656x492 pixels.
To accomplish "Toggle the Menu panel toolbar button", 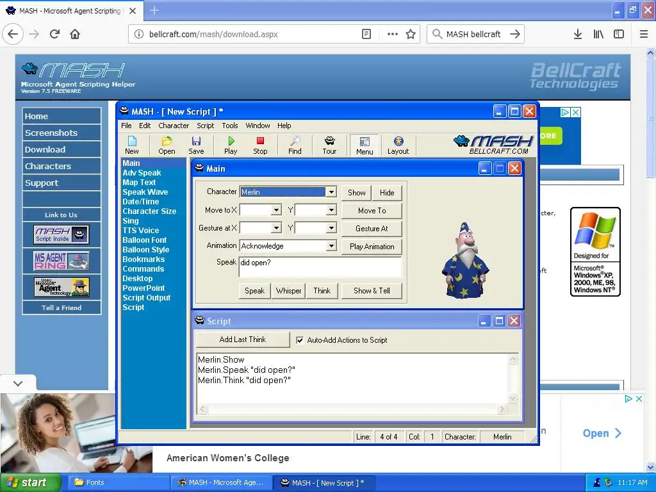I will click(x=365, y=145).
